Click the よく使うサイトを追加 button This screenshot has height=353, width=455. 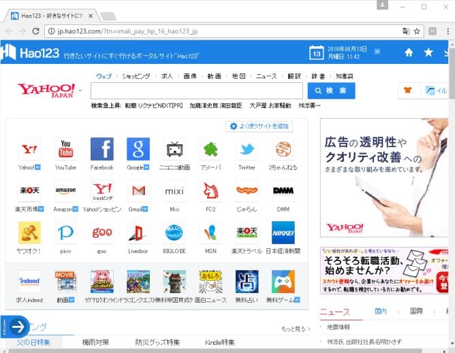[x=259, y=126]
